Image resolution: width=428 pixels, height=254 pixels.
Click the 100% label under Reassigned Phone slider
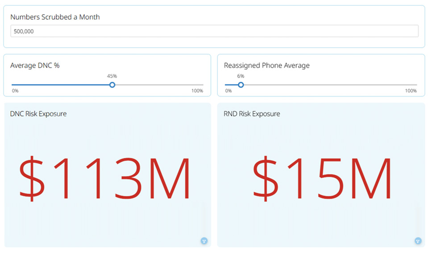coord(411,91)
